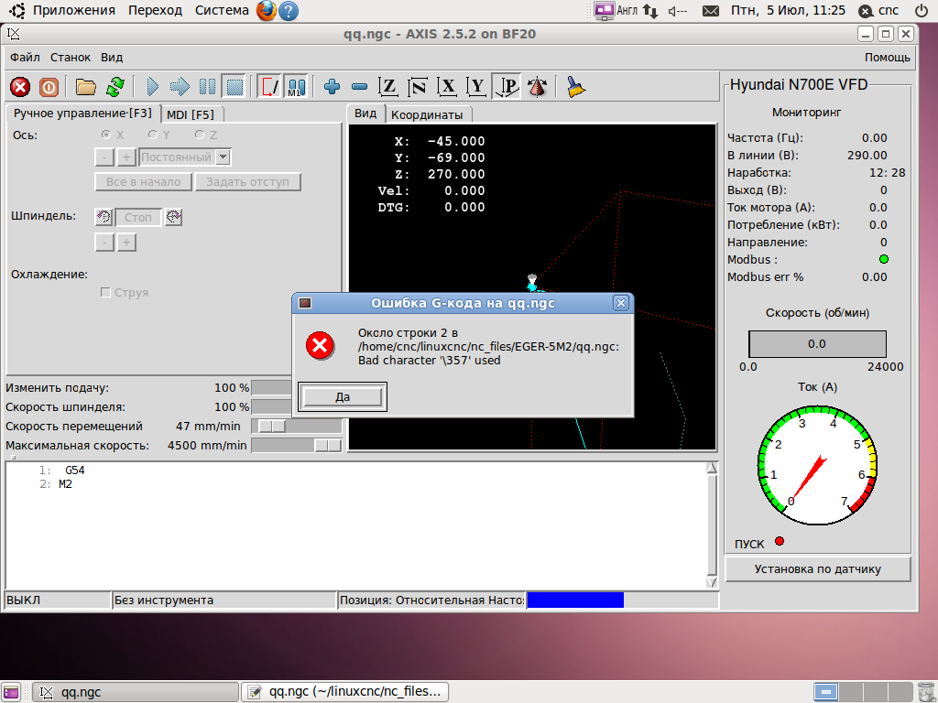Screen dimensions: 938x703
Task: Click scroll down arrow in G-code pane
Action: 711,582
